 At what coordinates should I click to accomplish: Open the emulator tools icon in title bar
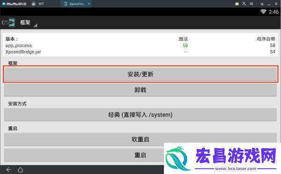click(244, 4)
